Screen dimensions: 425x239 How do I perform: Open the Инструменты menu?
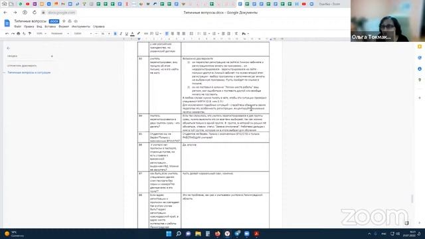coord(81,27)
